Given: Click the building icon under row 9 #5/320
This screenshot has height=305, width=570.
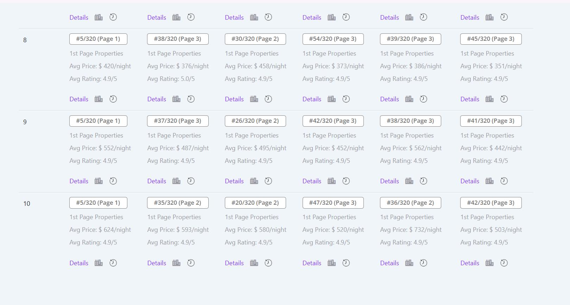Looking at the screenshot, I should coord(99,181).
